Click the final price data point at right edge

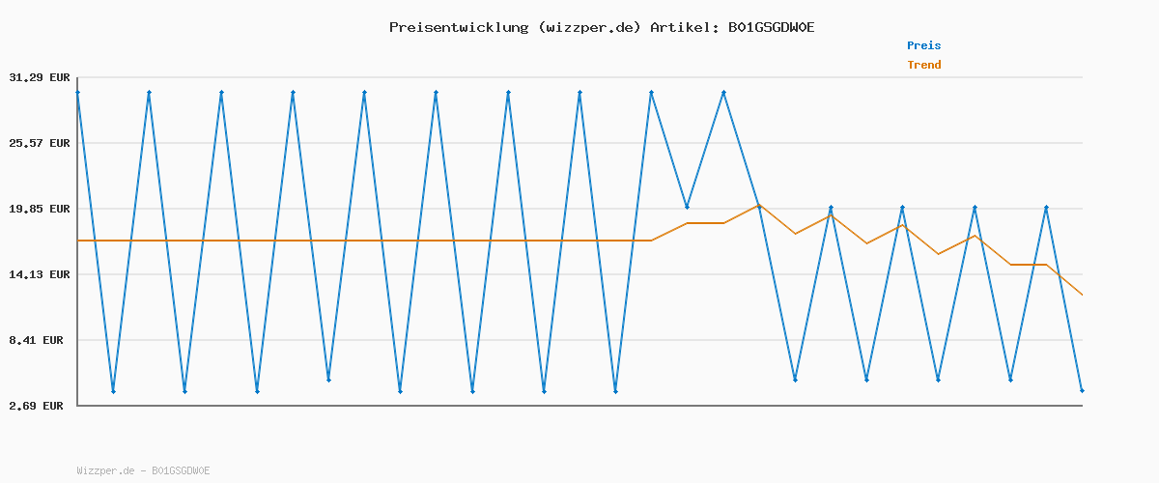point(1082,390)
